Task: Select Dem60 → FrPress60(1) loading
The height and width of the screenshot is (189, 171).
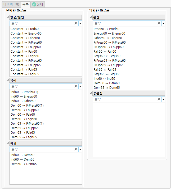Action: [46, 106]
